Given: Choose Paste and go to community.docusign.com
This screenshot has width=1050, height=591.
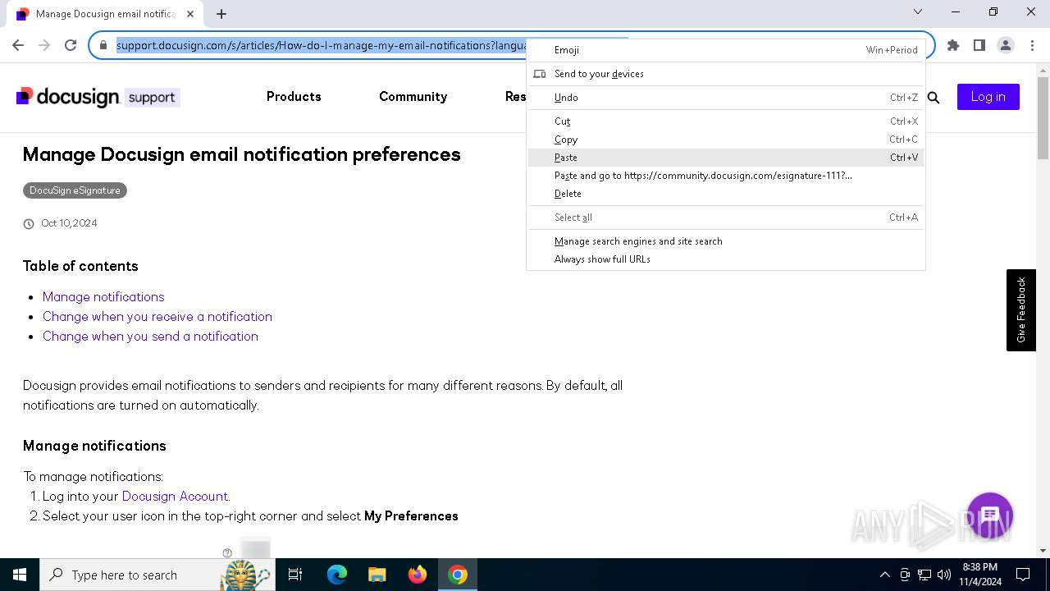Looking at the screenshot, I should [x=726, y=176].
